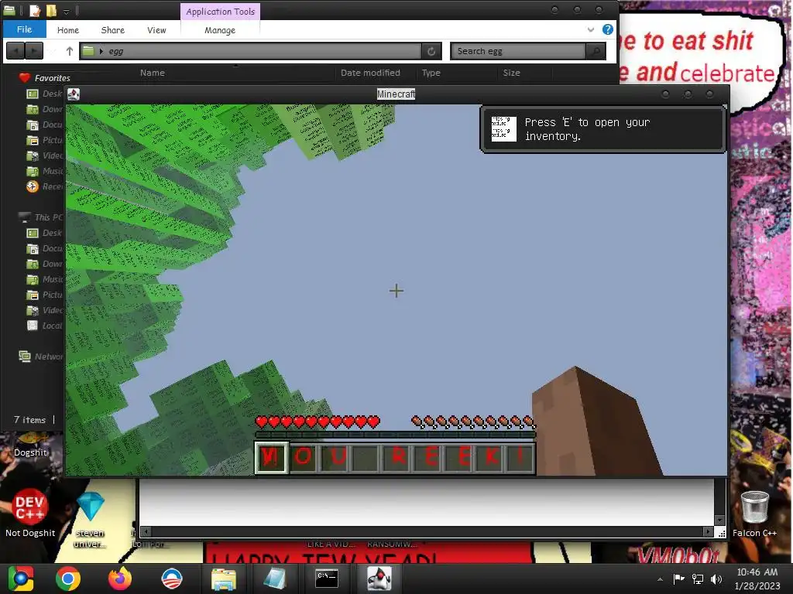Select Network in navigation pane
The height and width of the screenshot is (594, 793).
pos(42,357)
